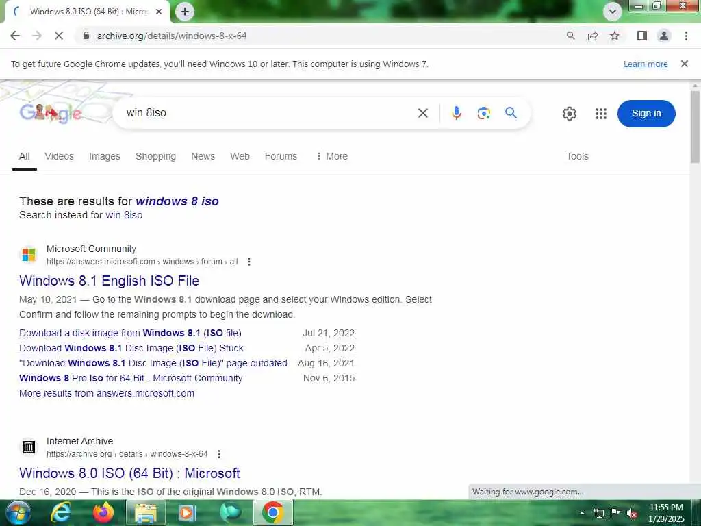Click the muted volume tray icon
Screen dimensions: 701x526
click(x=632, y=513)
